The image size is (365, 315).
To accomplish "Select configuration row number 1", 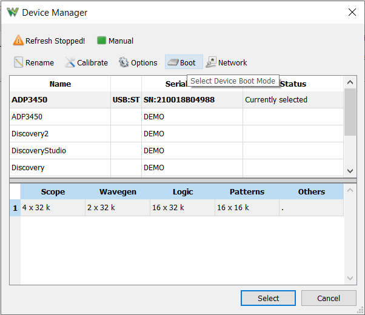I will pos(15,208).
